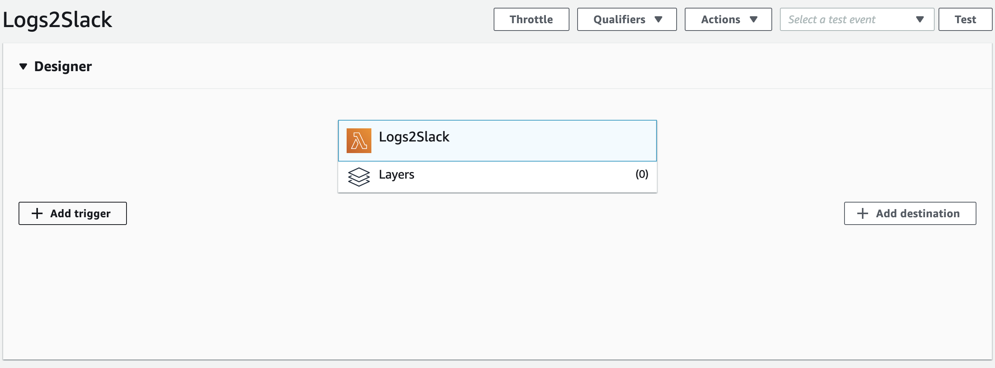Select the Layers row label

pyautogui.click(x=397, y=175)
